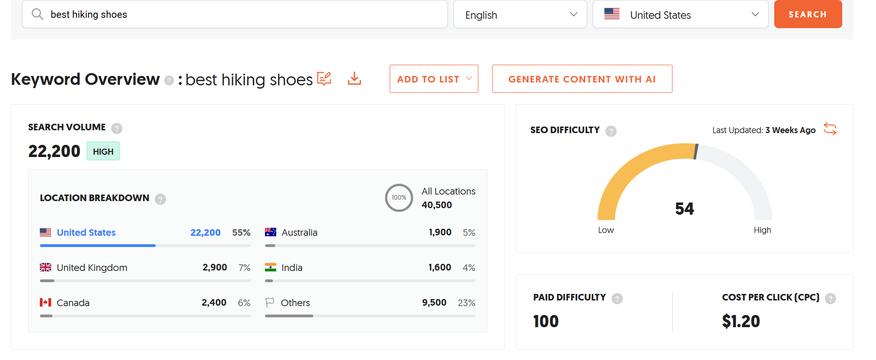Click the download export icon
876x360 pixels.
coord(355,79)
